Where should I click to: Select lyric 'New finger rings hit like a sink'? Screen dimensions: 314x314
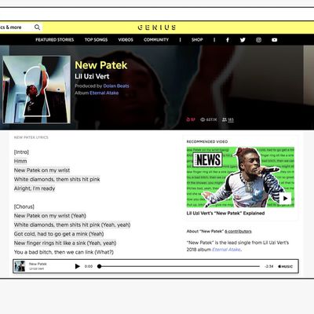(65, 243)
